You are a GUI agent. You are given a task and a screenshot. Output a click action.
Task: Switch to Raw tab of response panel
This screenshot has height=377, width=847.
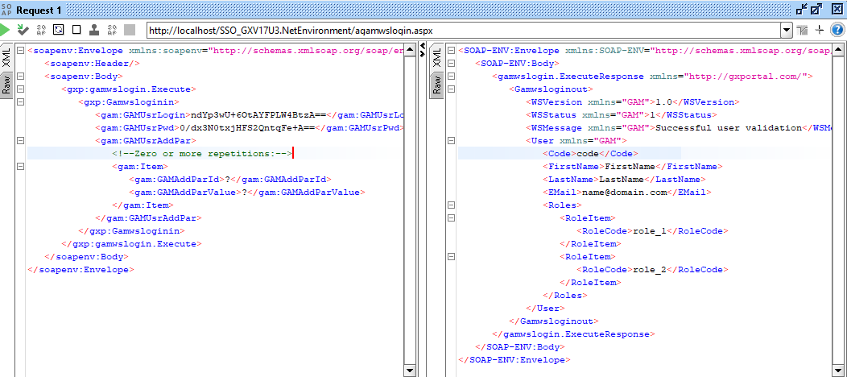437,85
